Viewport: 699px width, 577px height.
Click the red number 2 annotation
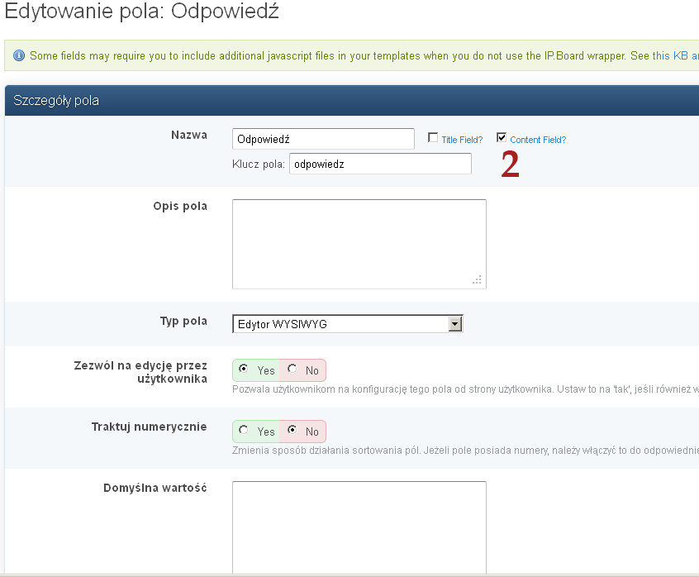coord(511,165)
